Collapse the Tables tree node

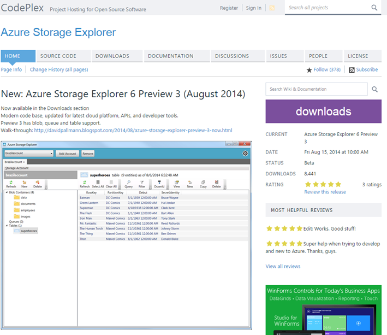pyautogui.click(x=7, y=226)
